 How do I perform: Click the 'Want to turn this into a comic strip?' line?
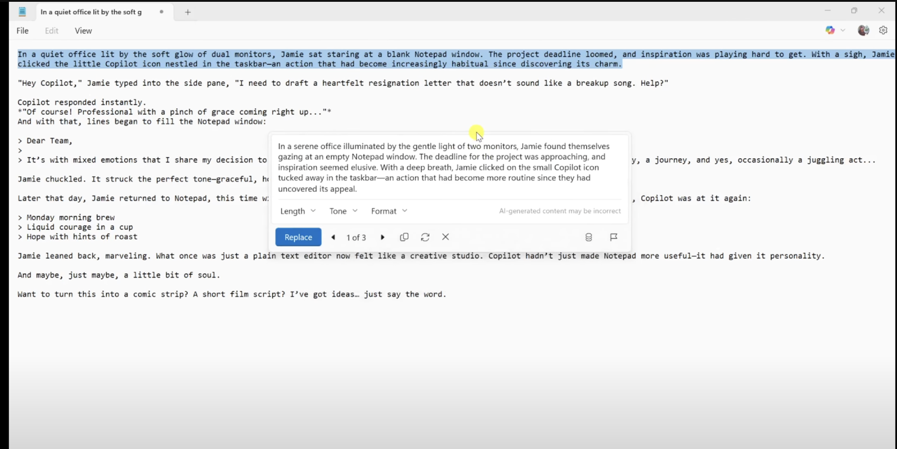click(232, 294)
